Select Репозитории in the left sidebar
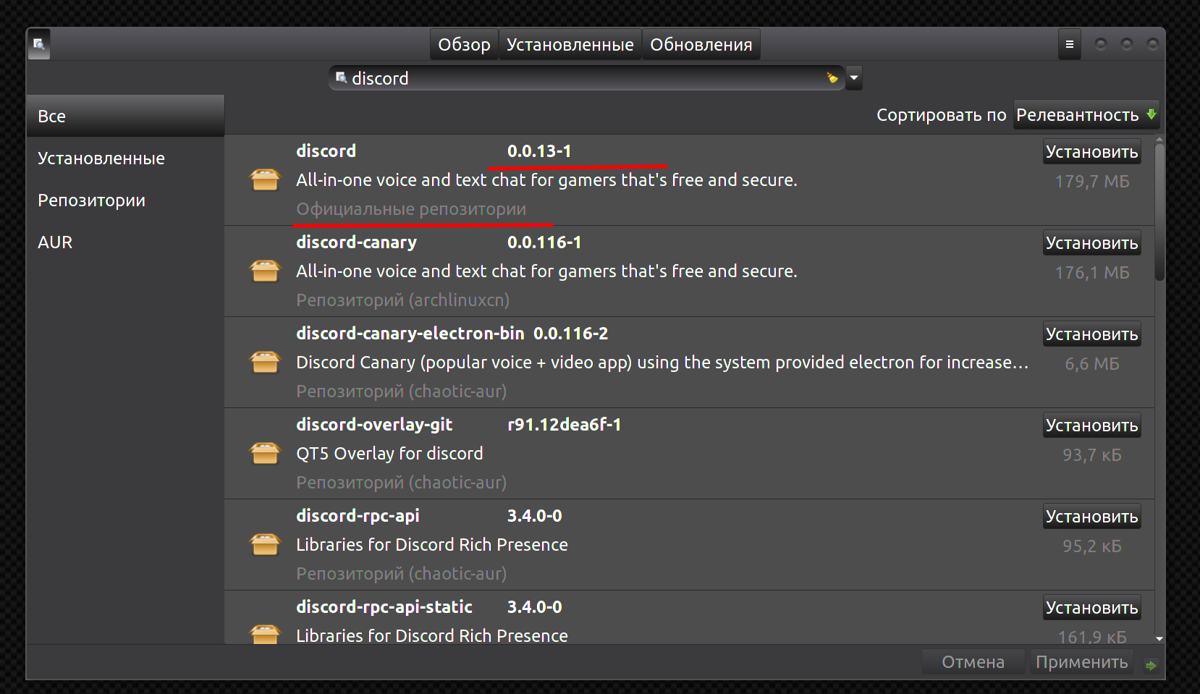 point(126,200)
